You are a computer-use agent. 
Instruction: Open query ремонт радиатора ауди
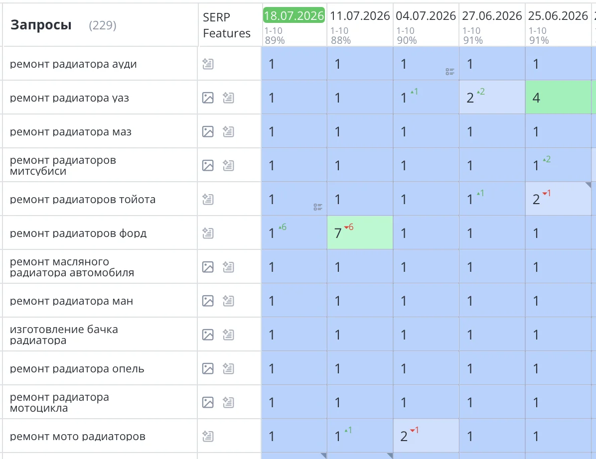coord(73,64)
